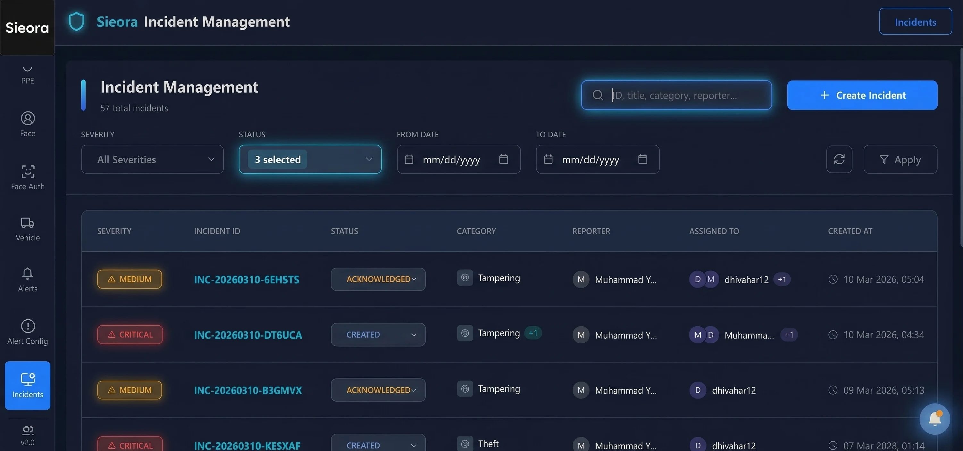The width and height of the screenshot is (963, 451).
Task: Open the From Date calendar picker icon
Action: pyautogui.click(x=503, y=159)
